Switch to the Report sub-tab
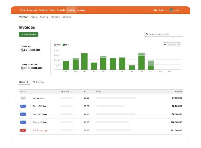The width and height of the screenshot is (201, 148). click(x=34, y=17)
